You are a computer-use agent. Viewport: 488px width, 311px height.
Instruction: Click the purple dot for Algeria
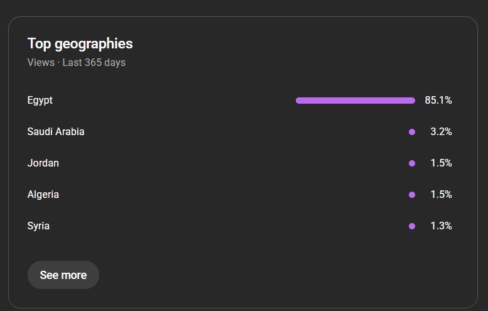click(x=412, y=195)
